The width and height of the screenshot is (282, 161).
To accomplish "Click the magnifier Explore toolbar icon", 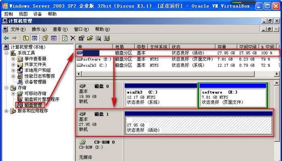I will 98,38.
